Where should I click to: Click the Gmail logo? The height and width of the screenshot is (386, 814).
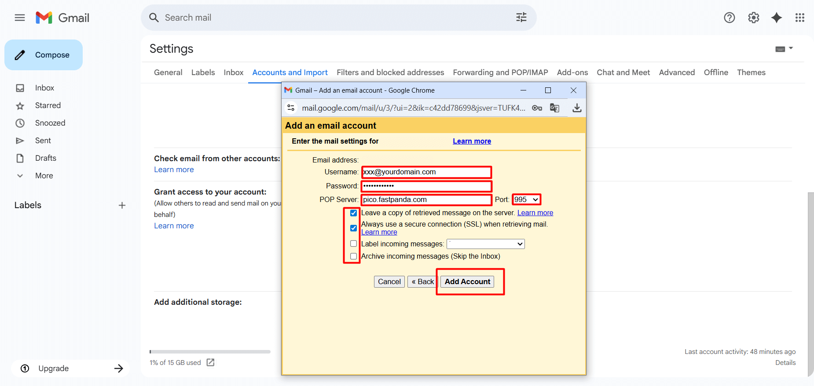pos(62,18)
